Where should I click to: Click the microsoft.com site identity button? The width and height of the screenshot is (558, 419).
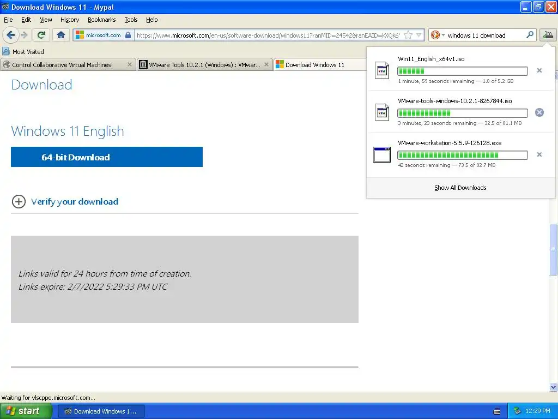pos(103,35)
